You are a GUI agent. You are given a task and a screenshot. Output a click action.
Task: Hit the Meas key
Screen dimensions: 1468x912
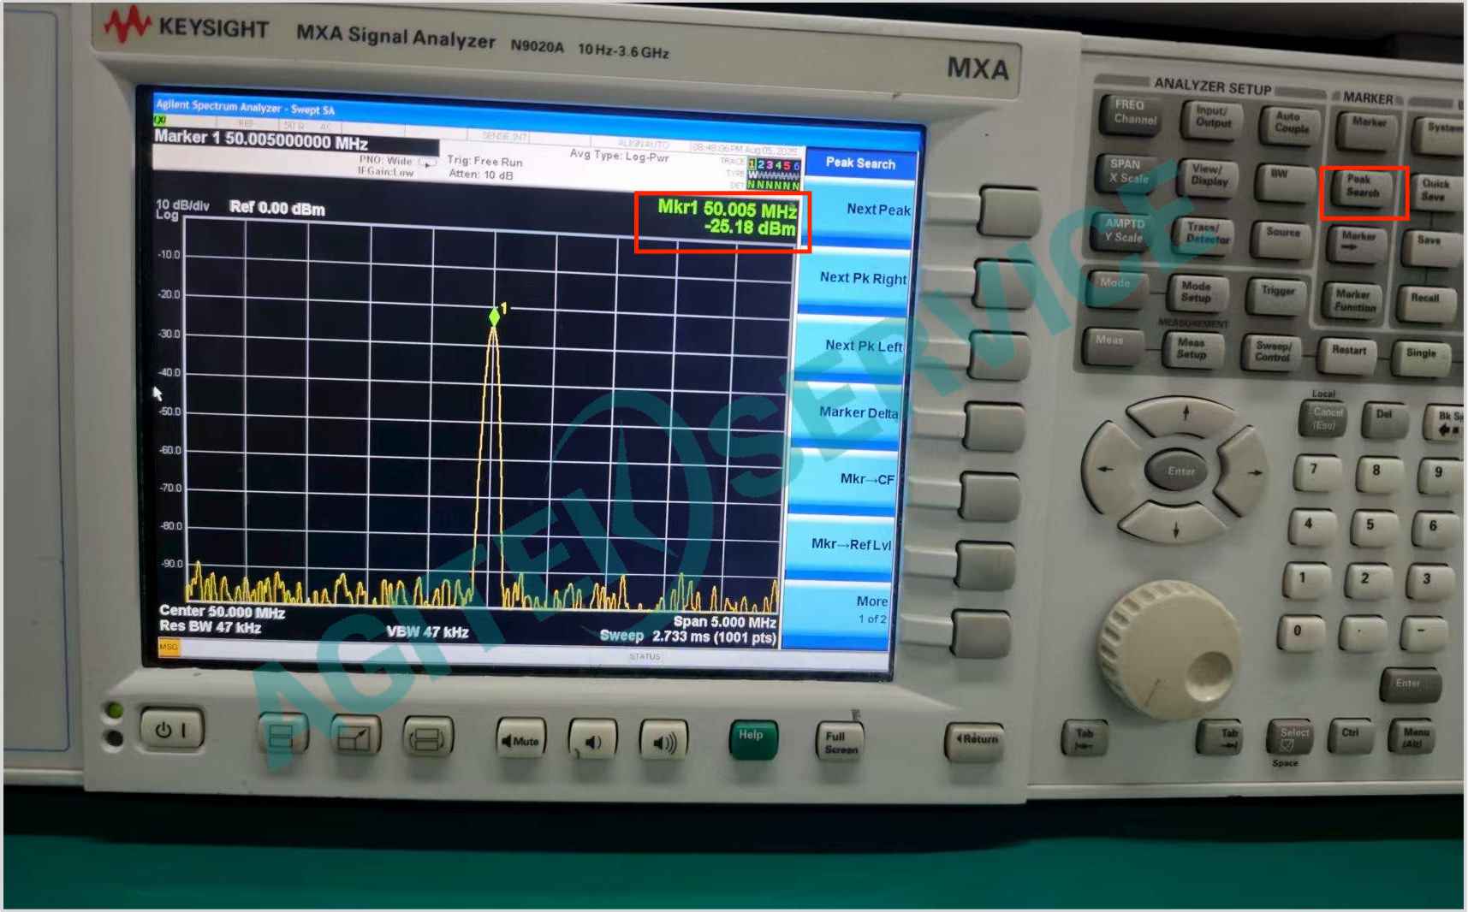(x=1111, y=346)
